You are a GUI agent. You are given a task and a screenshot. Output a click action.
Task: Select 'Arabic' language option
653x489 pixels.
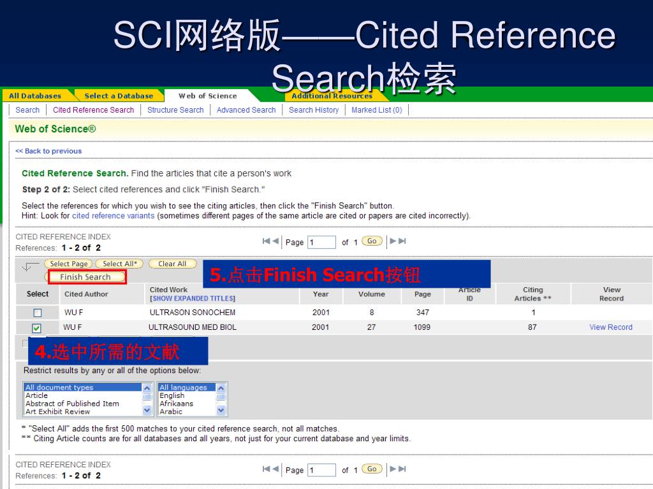coord(187,411)
